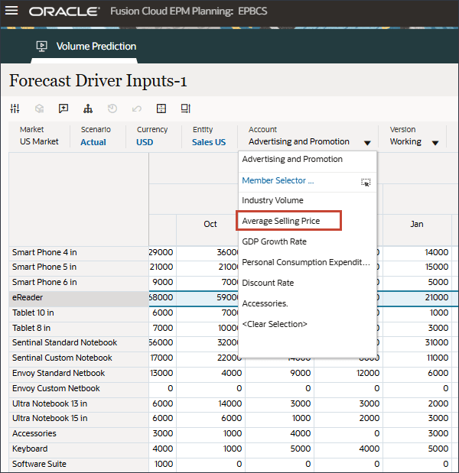
Task: Choose GDP Growth Rate option
Action: point(274,241)
